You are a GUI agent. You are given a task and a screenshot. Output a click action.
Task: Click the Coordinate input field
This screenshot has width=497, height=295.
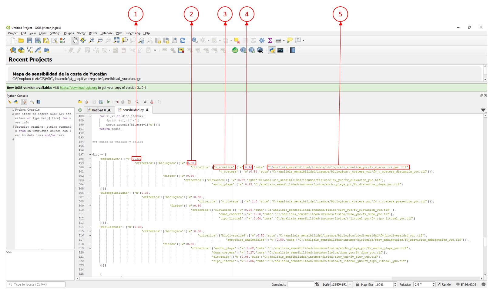click(x=301, y=284)
